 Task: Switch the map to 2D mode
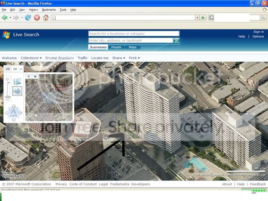(8, 69)
